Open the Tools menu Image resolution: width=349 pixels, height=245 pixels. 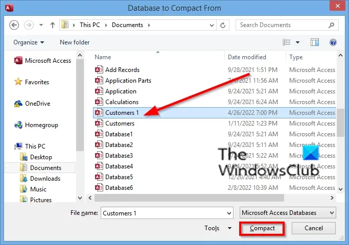click(218, 228)
